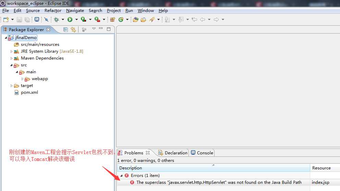This screenshot has height=191, width=340.
Task: Click the Last Edit Location icon
Action: click(x=194, y=20)
